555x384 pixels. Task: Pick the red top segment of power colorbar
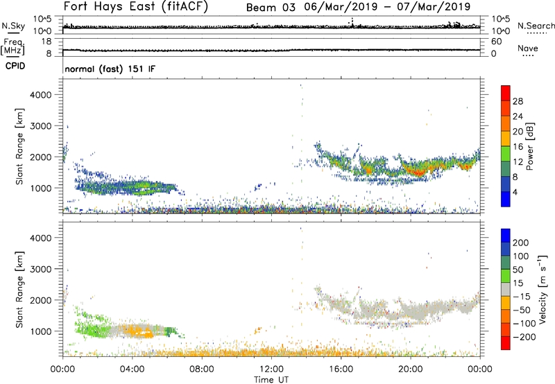pos(506,93)
